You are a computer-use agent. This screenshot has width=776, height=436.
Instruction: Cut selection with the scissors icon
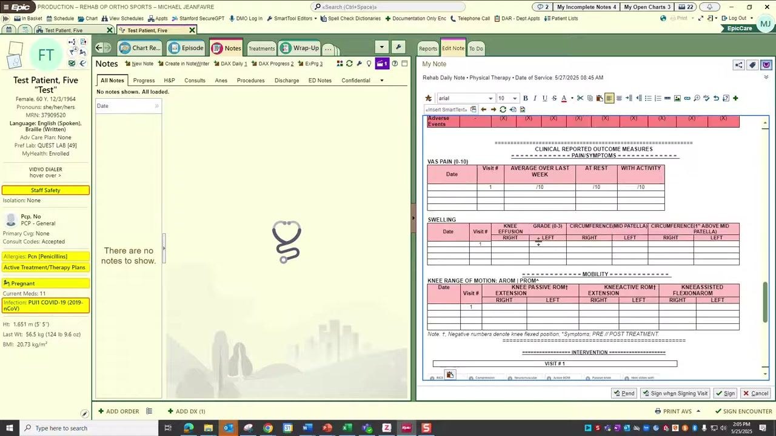pyautogui.click(x=580, y=98)
